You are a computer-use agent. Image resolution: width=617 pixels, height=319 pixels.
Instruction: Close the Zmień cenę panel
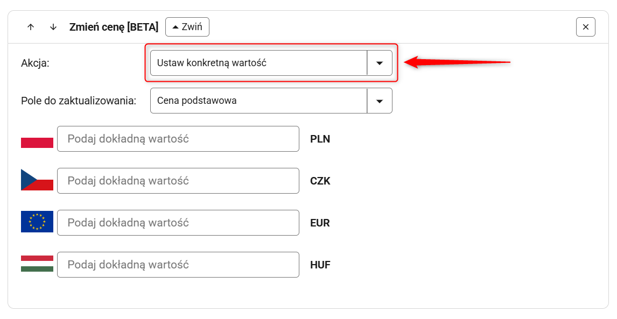[585, 27]
